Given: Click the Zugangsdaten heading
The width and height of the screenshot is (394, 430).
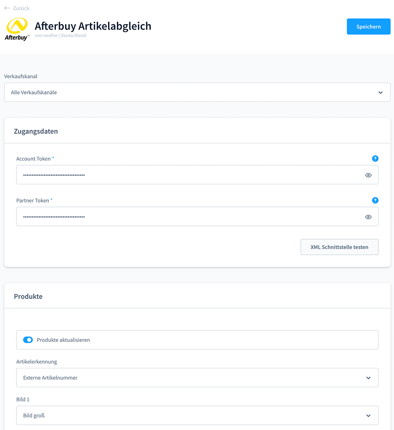Looking at the screenshot, I should point(36,131).
